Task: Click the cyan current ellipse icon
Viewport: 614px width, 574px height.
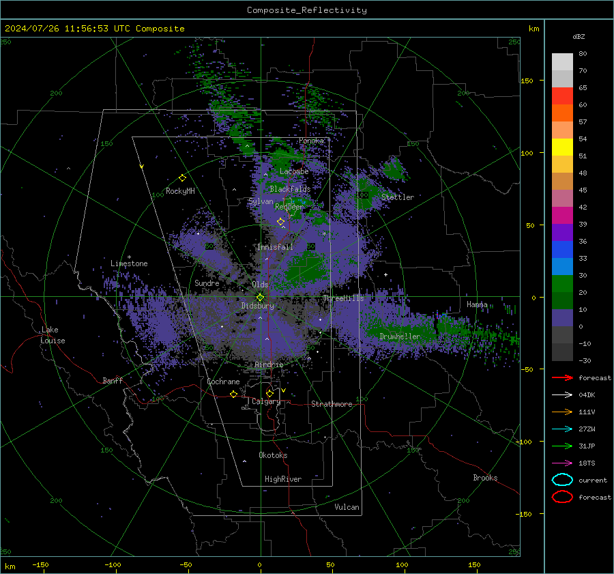Action: (x=562, y=480)
